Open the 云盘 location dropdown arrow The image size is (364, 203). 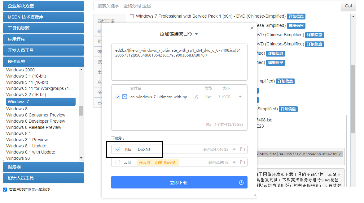click(234, 163)
